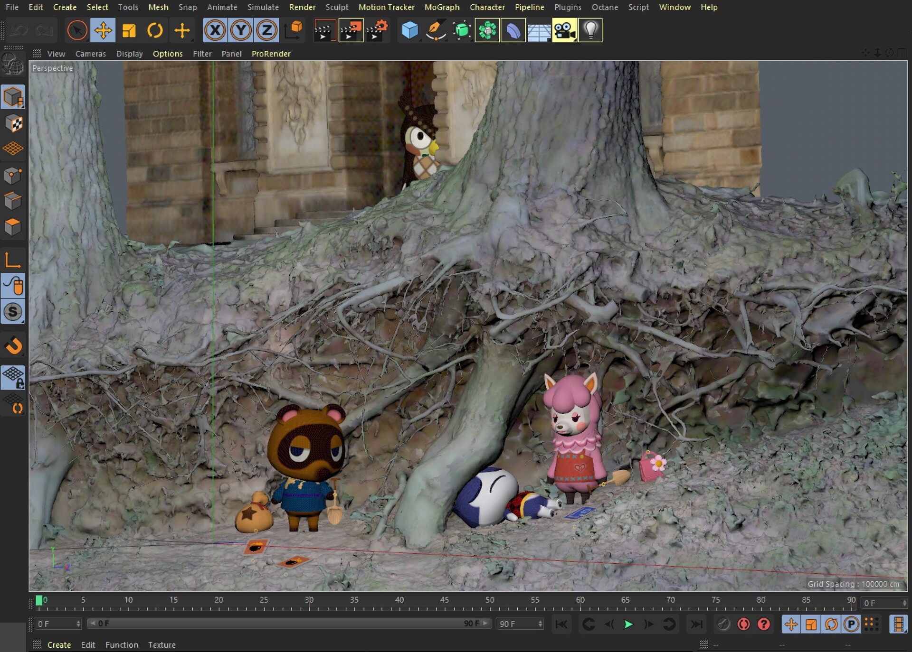912x652 pixels.
Task: Switch to Points mode
Action: tap(13, 176)
